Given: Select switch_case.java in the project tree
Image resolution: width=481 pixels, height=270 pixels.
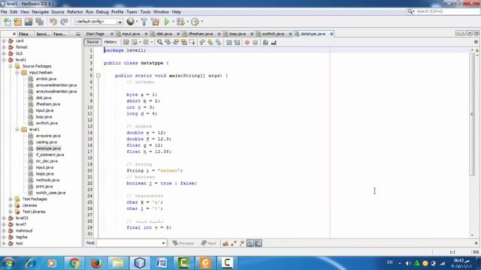Looking at the screenshot, I should pyautogui.click(x=50, y=193).
